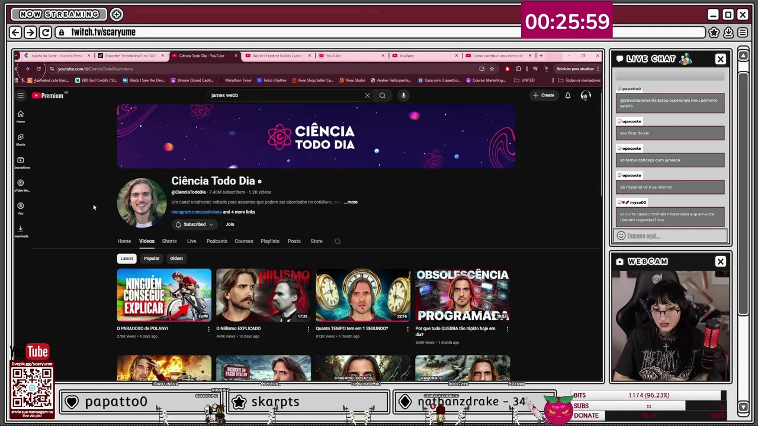
Task: Switch to channel Shorts tab
Action: [169, 241]
